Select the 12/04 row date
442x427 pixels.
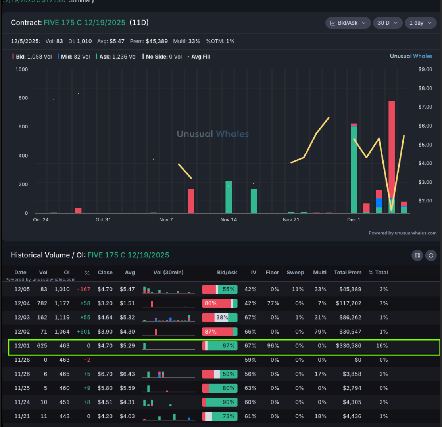(22, 303)
